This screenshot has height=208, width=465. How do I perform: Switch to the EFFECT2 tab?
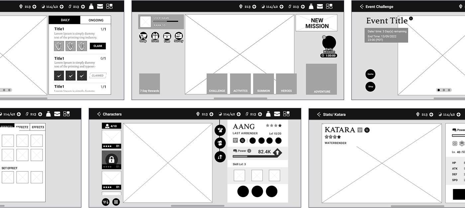point(22,127)
